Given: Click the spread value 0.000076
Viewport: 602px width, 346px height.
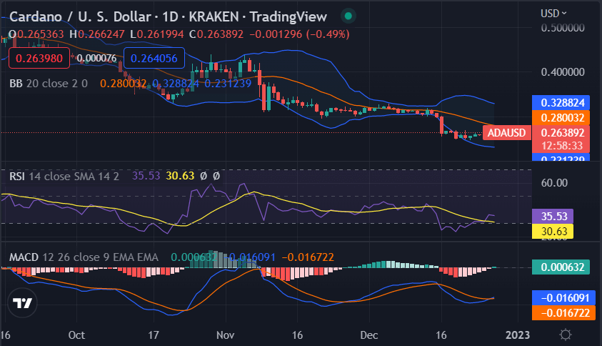Looking at the screenshot, I should pos(96,59).
